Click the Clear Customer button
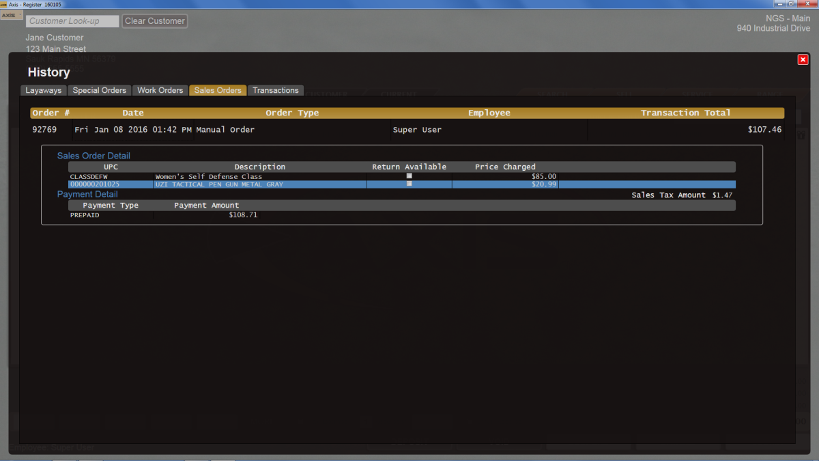 coord(155,21)
